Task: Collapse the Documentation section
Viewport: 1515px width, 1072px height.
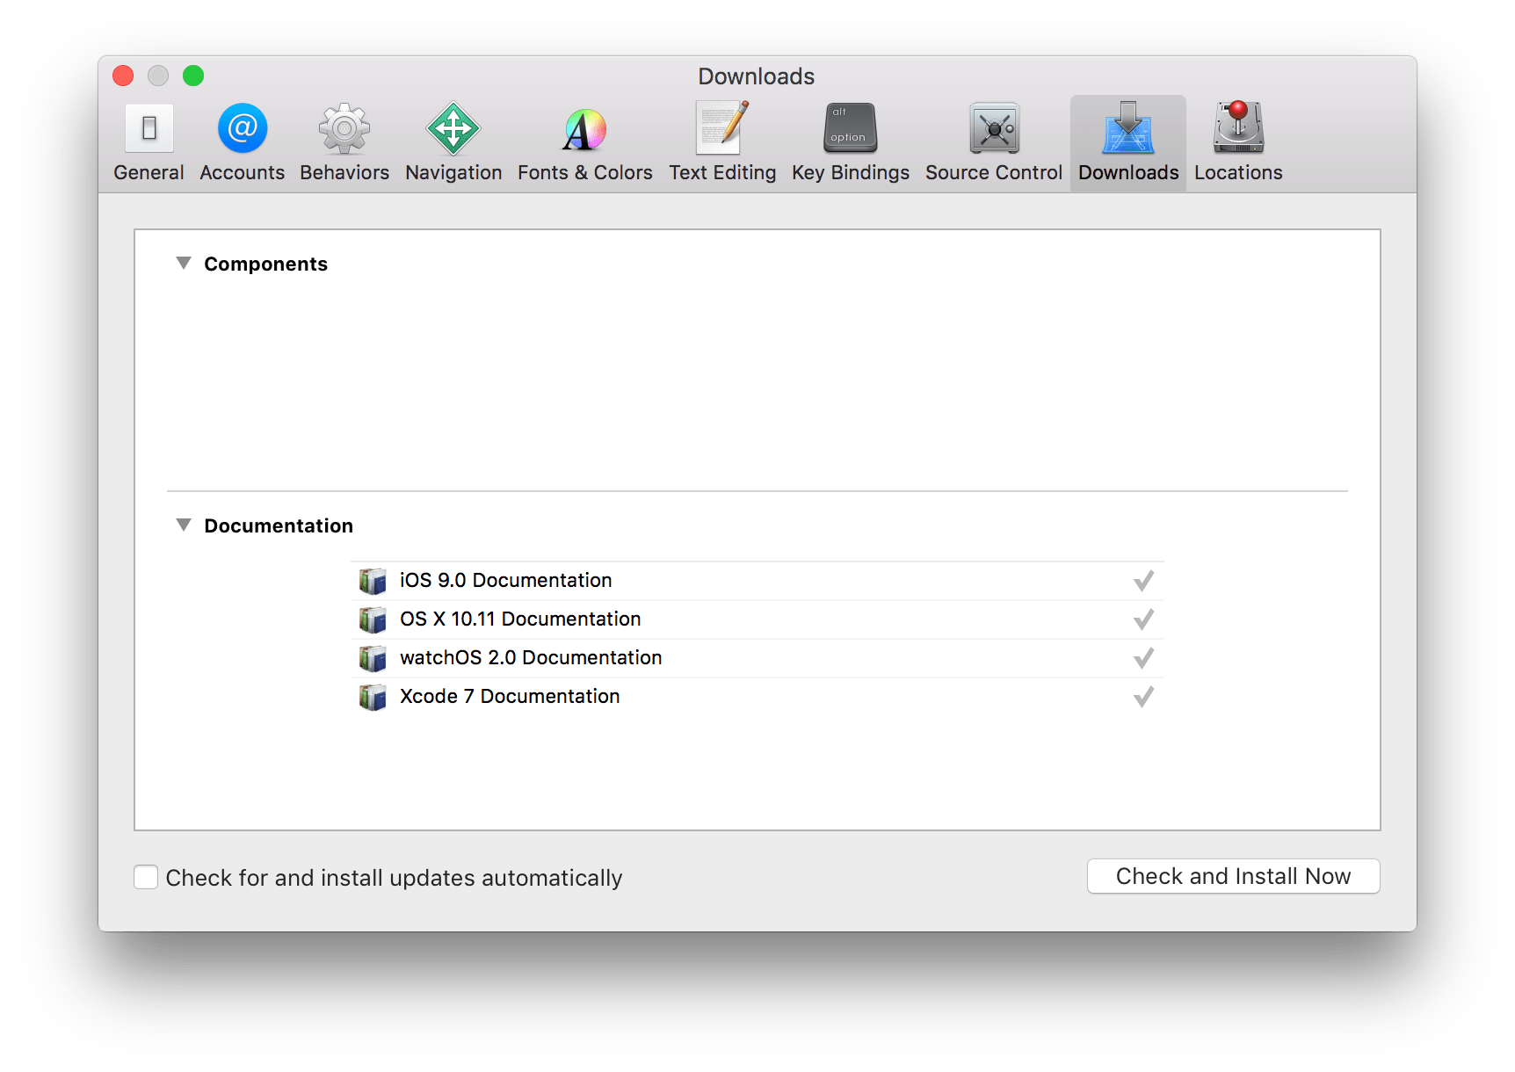Action: coord(184,525)
